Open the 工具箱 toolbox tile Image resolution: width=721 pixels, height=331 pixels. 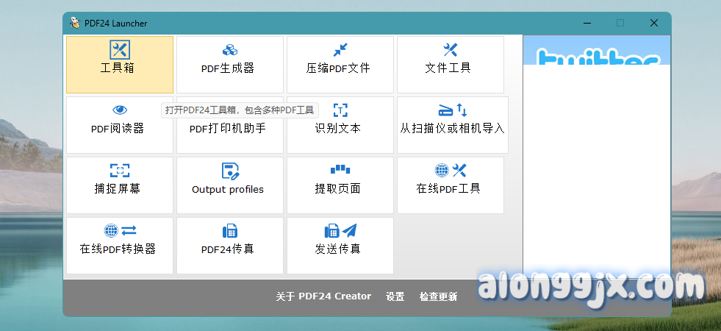pos(120,65)
